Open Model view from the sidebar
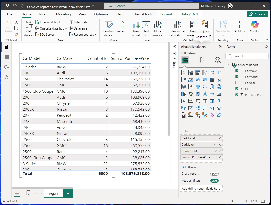This screenshot has width=271, height=205. point(6,67)
